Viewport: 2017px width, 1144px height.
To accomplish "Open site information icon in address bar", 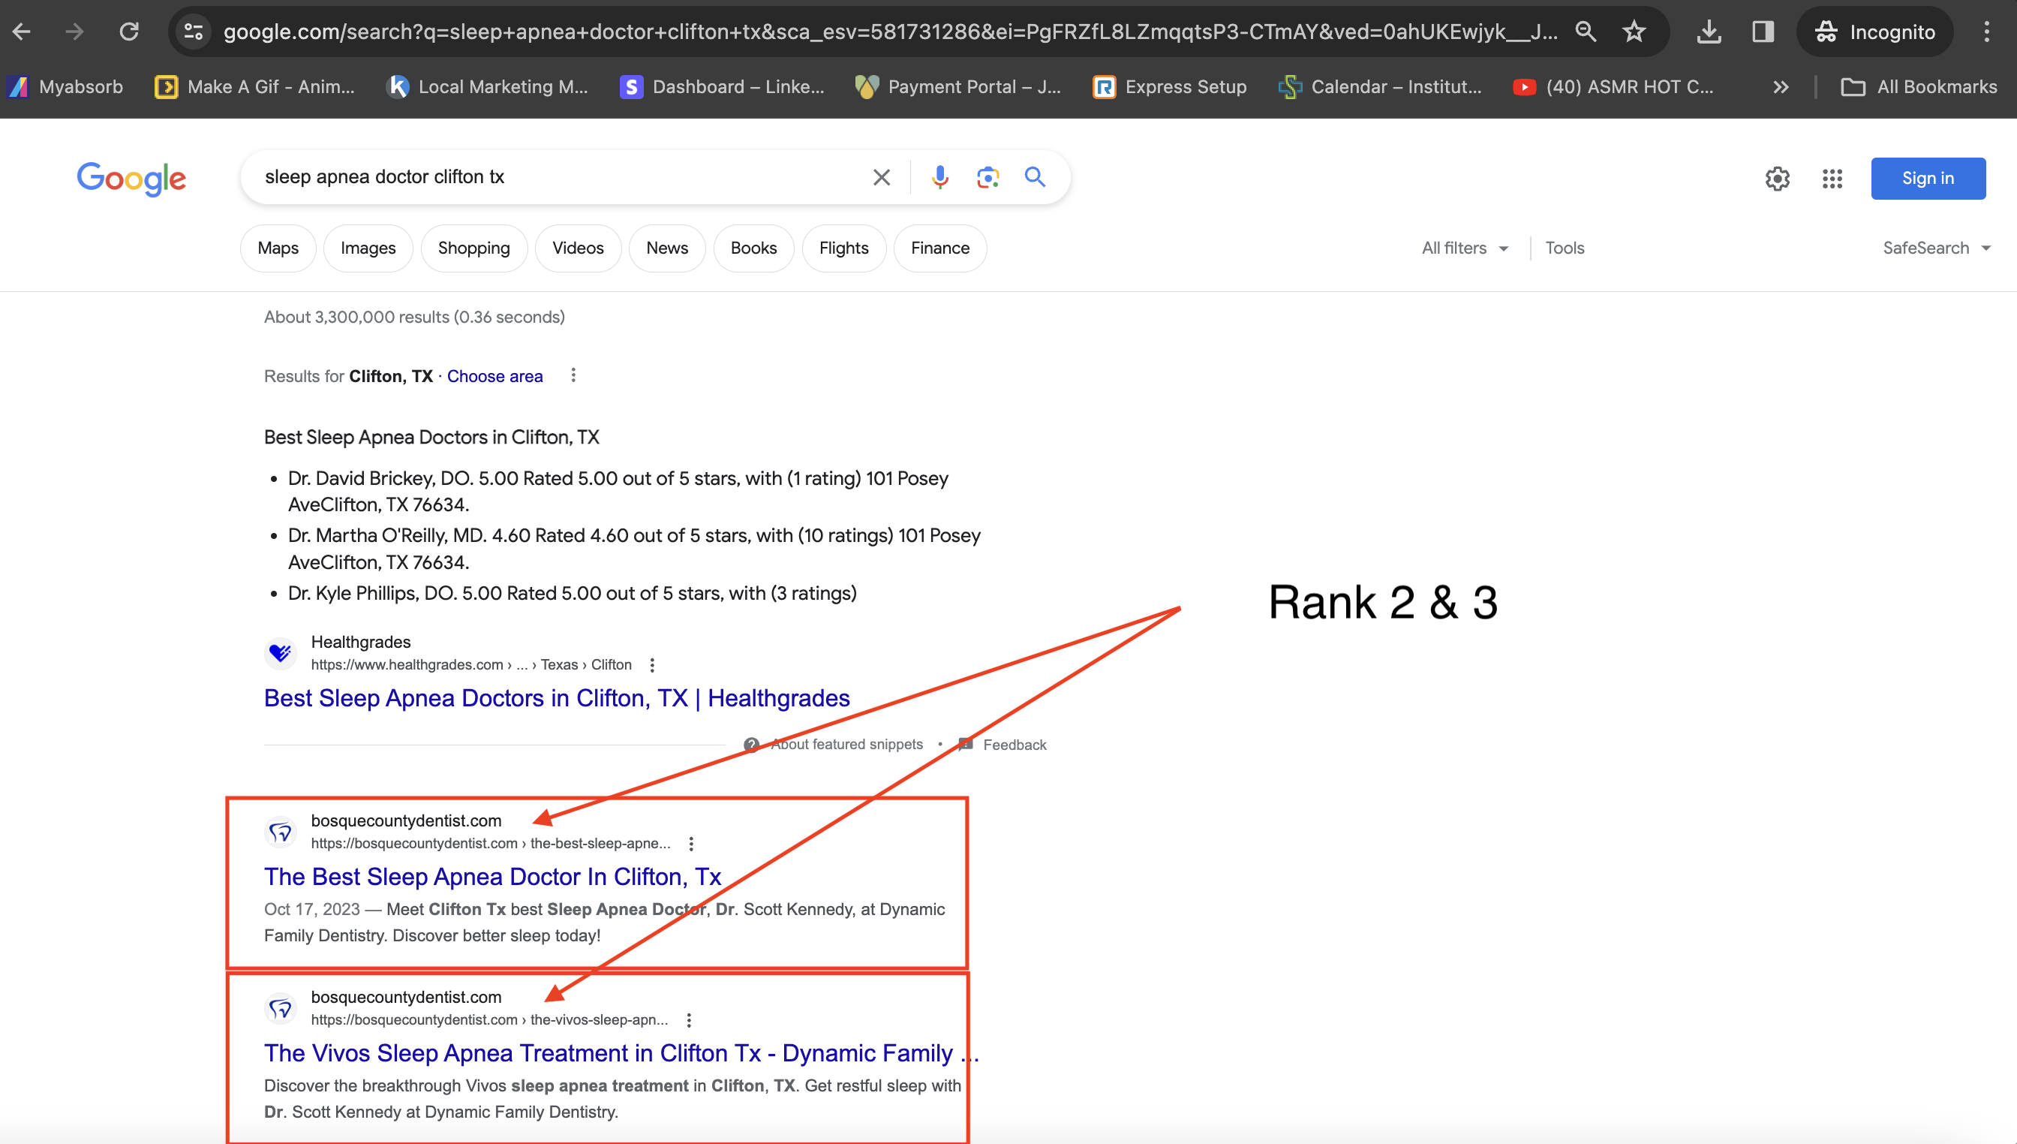I will [x=193, y=32].
